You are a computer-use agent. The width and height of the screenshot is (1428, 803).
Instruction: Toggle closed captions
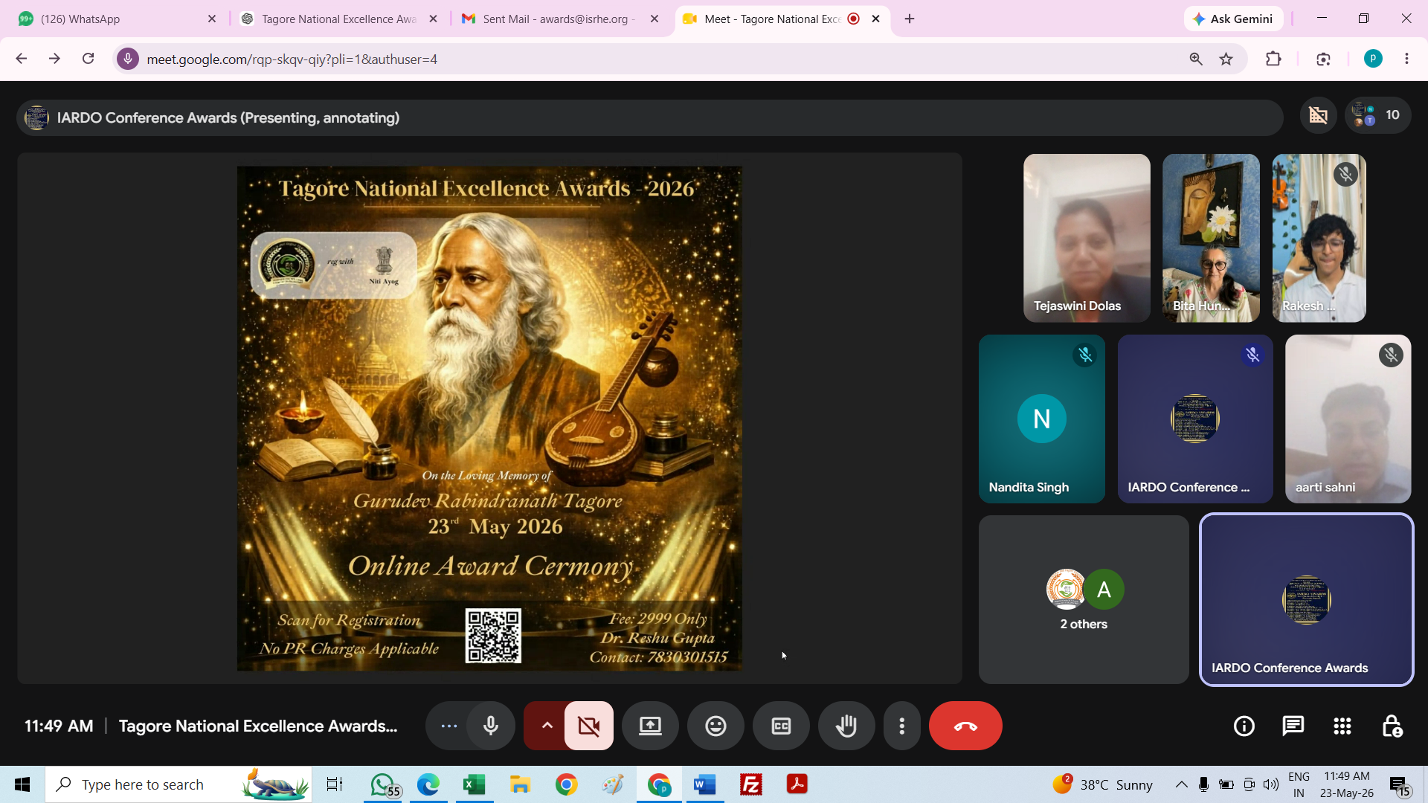781,726
